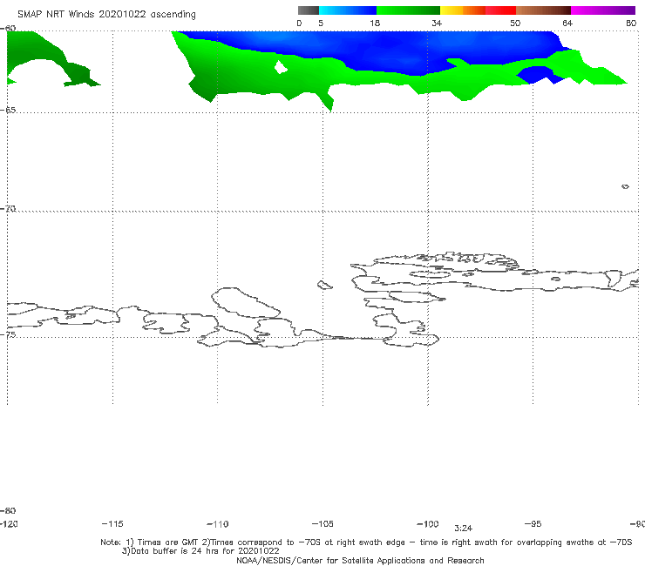
Task: Click the color bar label "50"
Action: pyautogui.click(x=515, y=23)
